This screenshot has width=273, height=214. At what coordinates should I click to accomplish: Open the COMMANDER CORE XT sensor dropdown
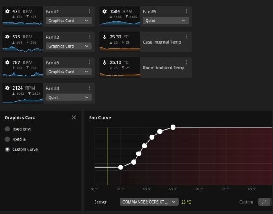[x=149, y=202]
